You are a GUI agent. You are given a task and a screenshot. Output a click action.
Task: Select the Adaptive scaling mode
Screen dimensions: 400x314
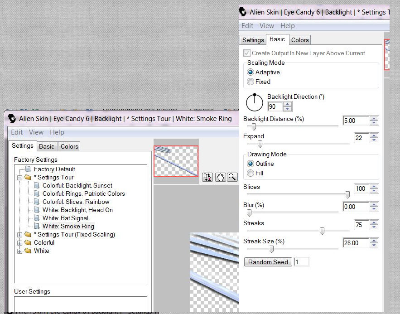point(251,72)
